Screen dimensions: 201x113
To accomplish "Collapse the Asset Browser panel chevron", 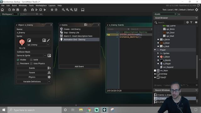I will coord(196,18).
